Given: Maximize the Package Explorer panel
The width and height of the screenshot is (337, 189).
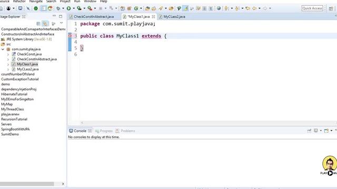Looking at the screenshot, I should pos(61,16).
